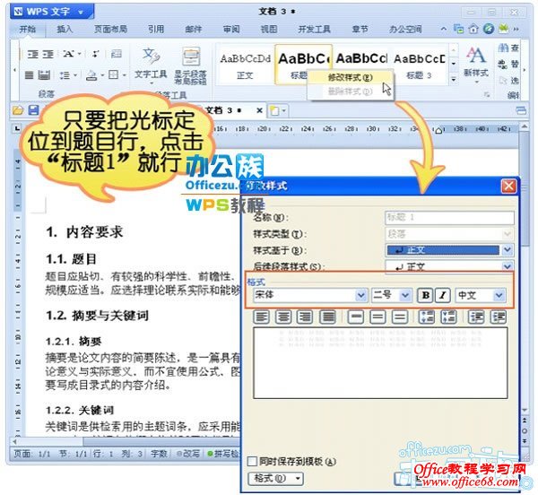Open the 样式基于 dropdown showing 正文

pos(508,250)
